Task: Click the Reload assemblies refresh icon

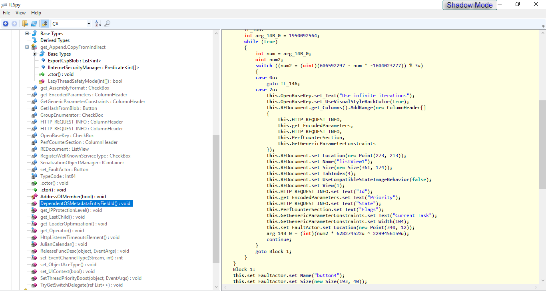Action: pos(34,24)
